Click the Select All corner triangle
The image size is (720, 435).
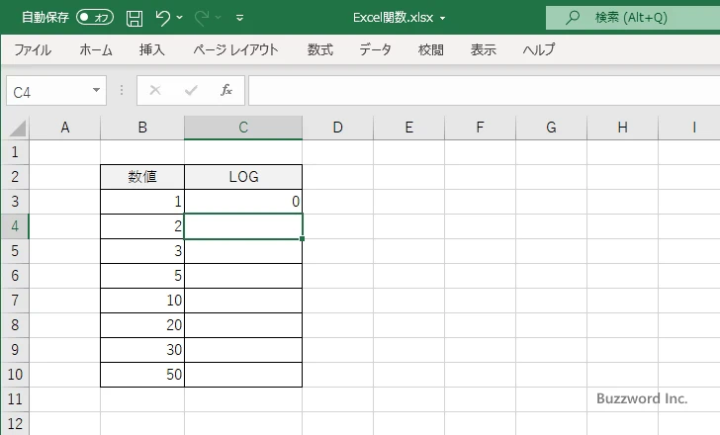(x=18, y=129)
